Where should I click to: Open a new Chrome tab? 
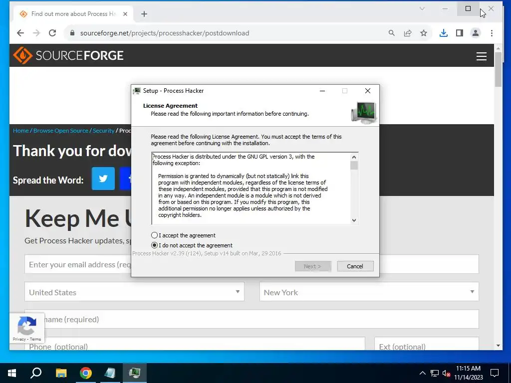click(x=144, y=14)
